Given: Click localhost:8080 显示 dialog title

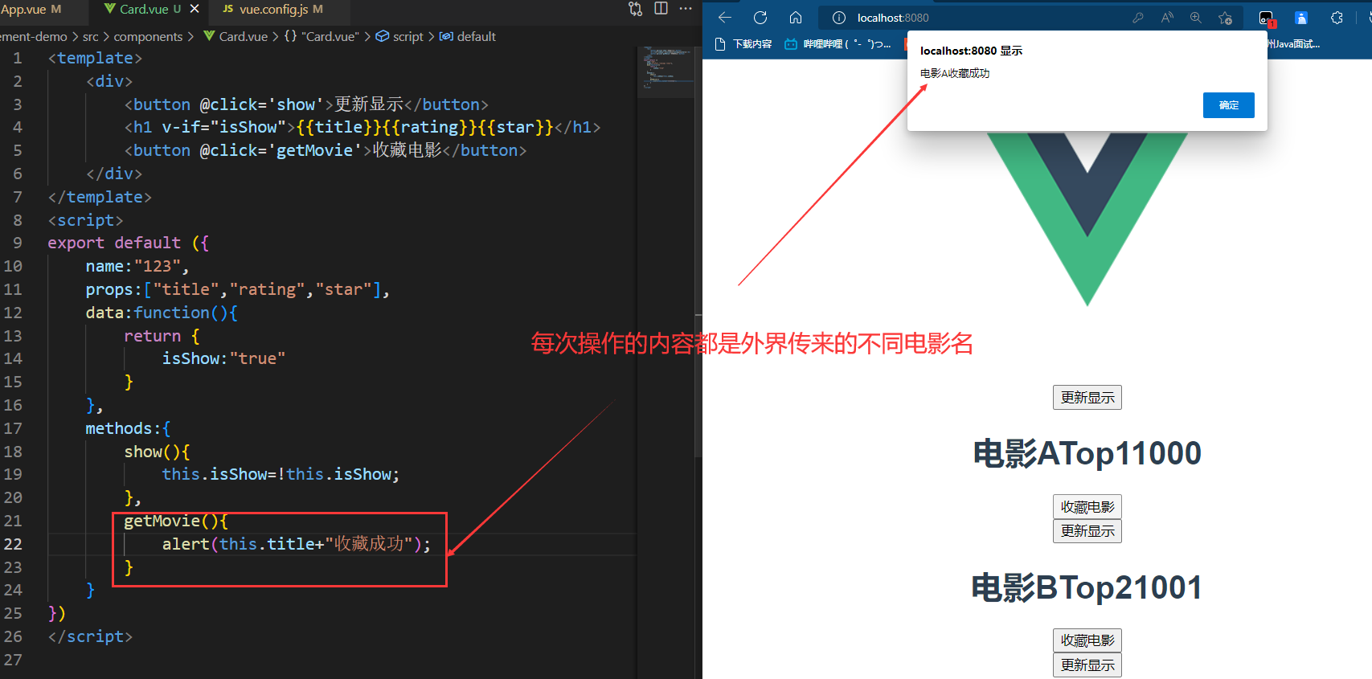Looking at the screenshot, I should (x=971, y=51).
